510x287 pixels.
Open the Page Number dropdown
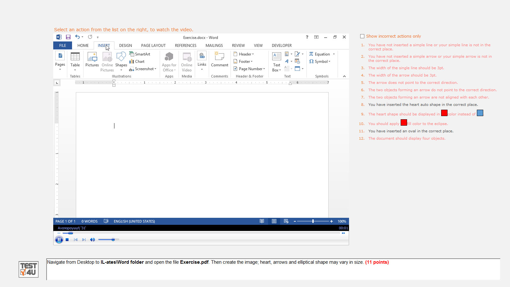point(249,69)
